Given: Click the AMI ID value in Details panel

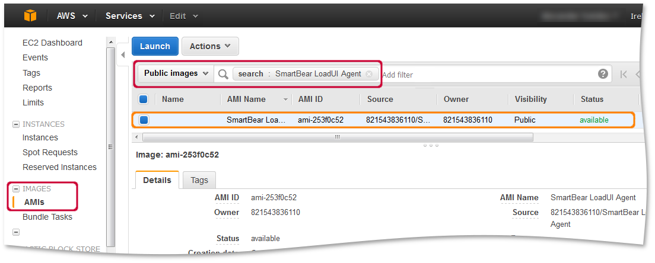Looking at the screenshot, I should (274, 198).
